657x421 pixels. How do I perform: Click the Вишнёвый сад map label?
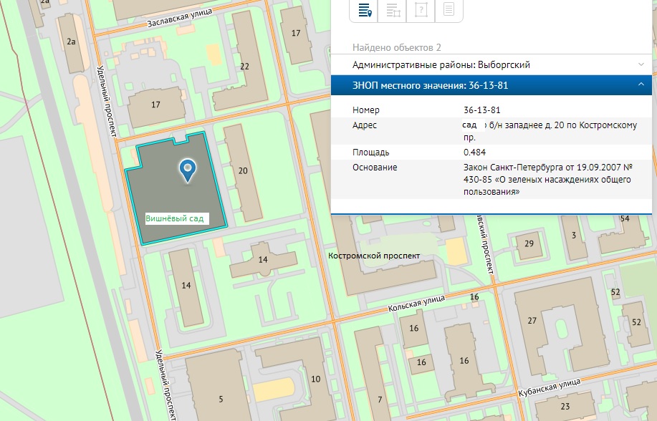point(176,219)
